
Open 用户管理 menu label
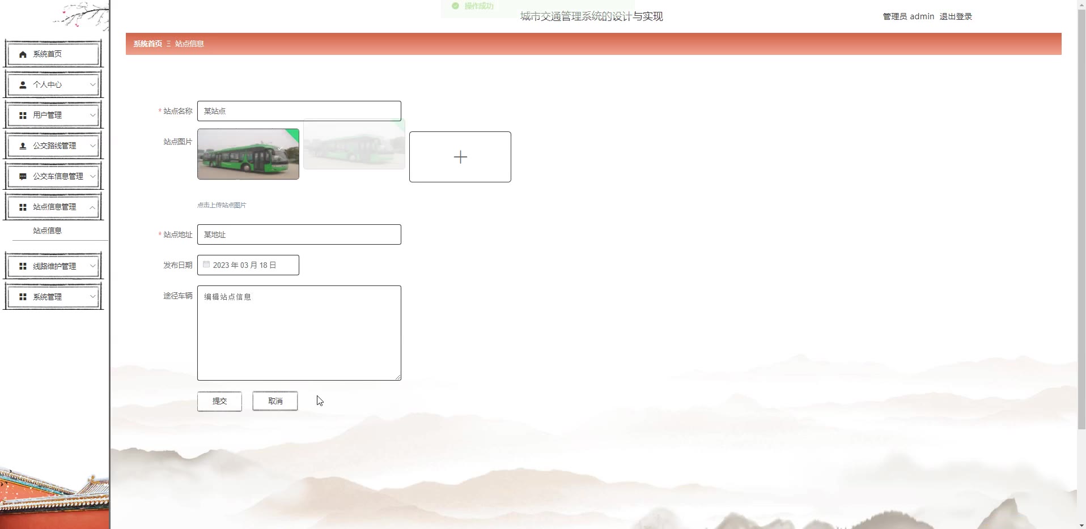(x=48, y=115)
